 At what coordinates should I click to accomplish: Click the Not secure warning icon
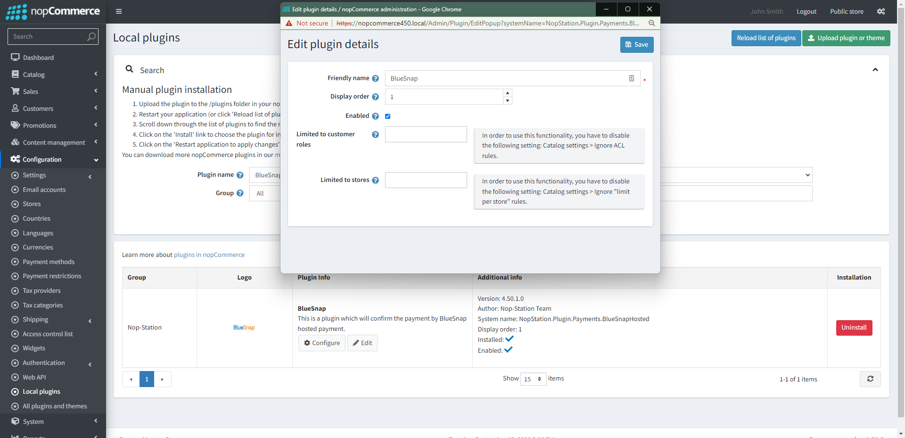tap(289, 23)
